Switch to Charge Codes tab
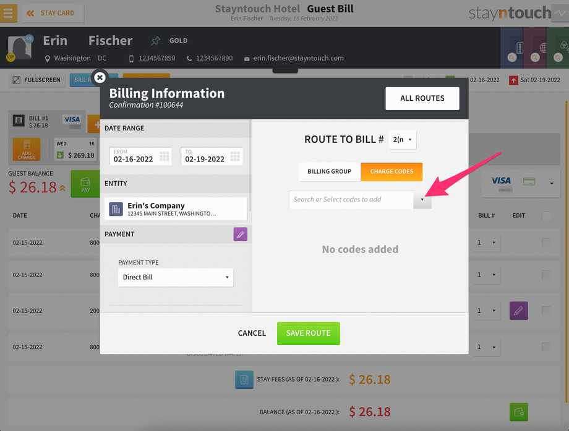The height and width of the screenshot is (431, 569). (391, 172)
